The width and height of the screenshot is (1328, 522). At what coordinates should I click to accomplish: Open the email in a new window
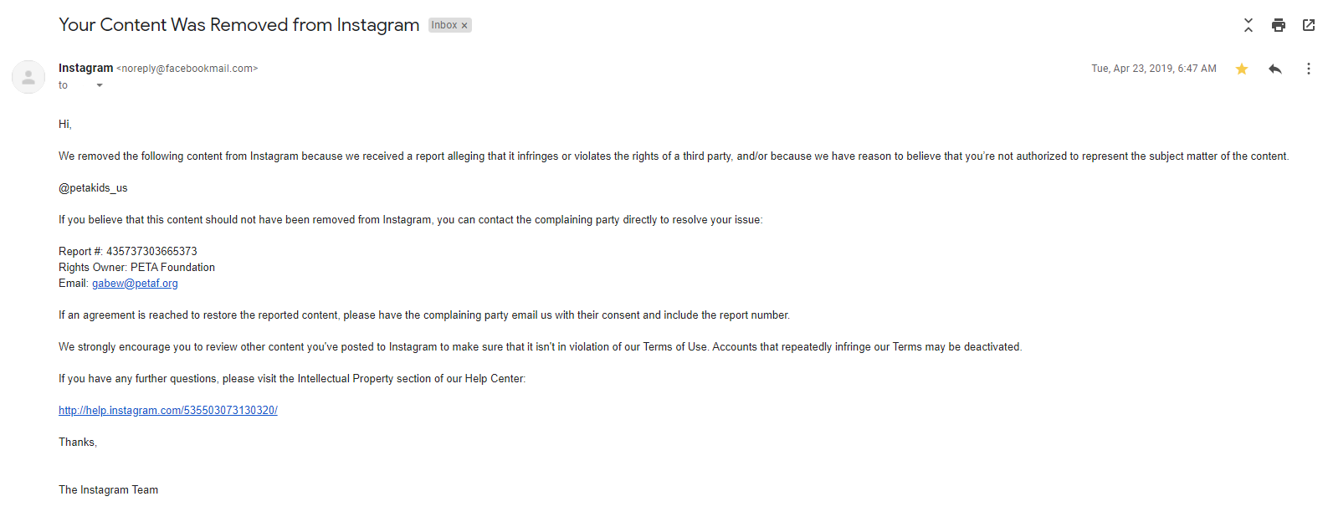[x=1309, y=25]
